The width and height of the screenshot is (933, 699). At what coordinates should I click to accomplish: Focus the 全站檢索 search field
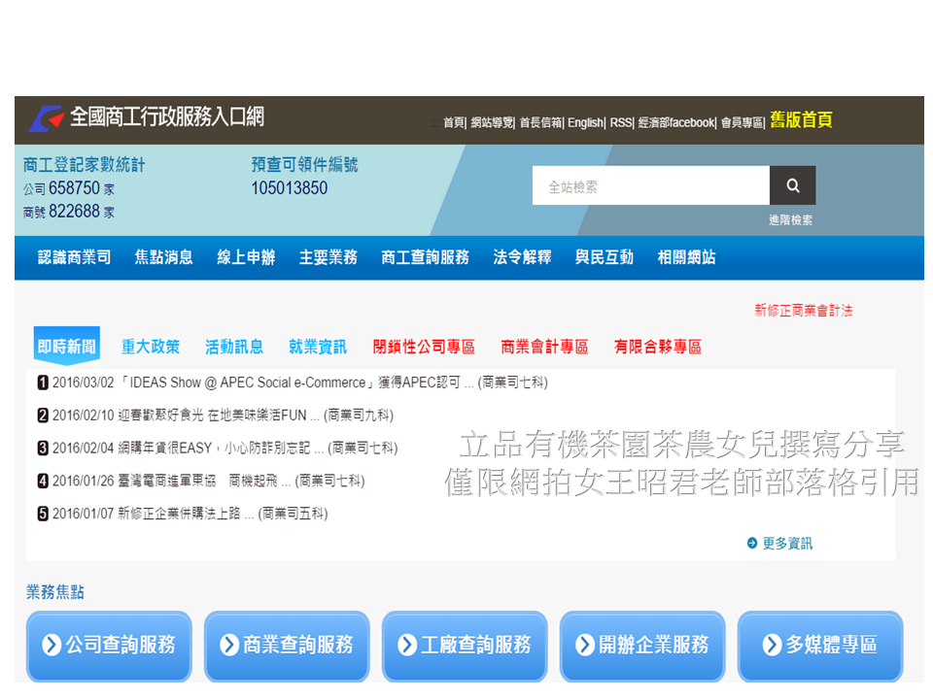[651, 185]
